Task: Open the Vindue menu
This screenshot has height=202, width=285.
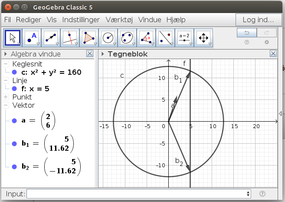Action: click(x=150, y=20)
